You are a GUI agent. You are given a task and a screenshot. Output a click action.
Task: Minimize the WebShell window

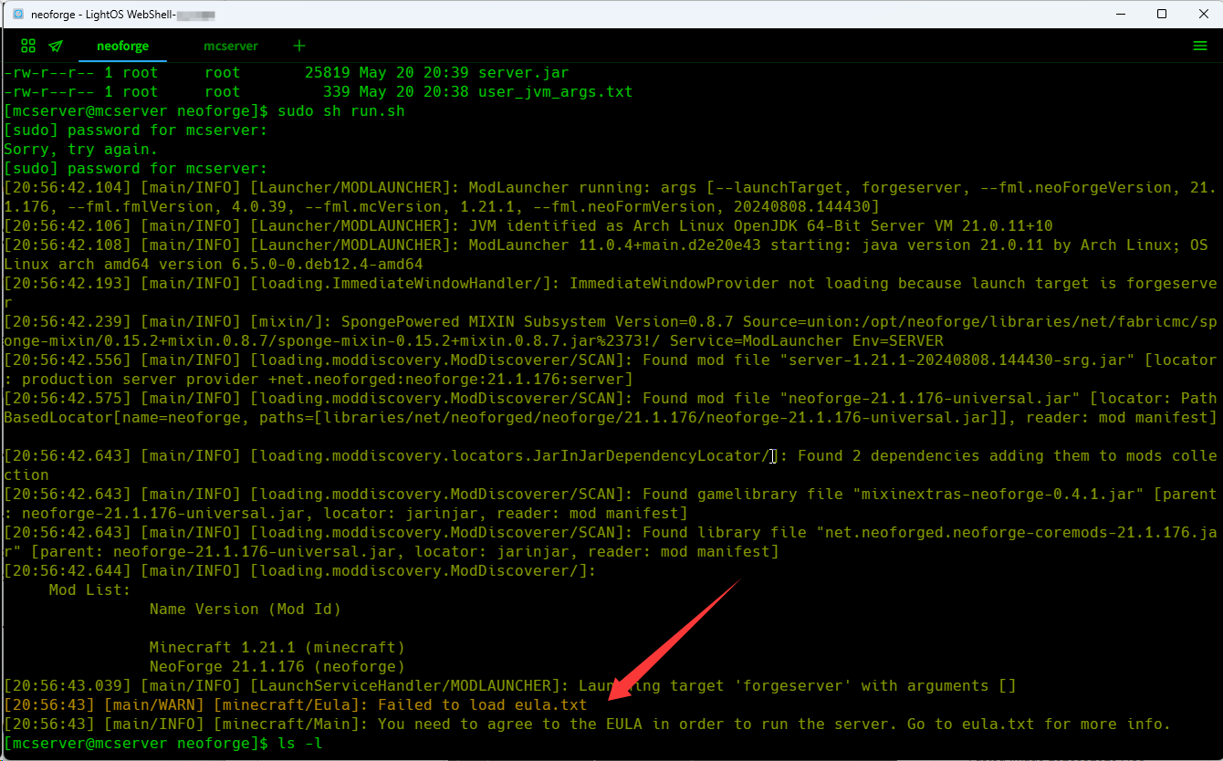pyautogui.click(x=1120, y=14)
